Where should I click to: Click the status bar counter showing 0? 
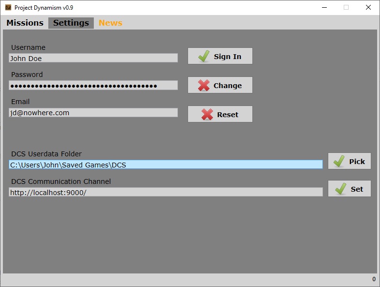tap(374, 279)
